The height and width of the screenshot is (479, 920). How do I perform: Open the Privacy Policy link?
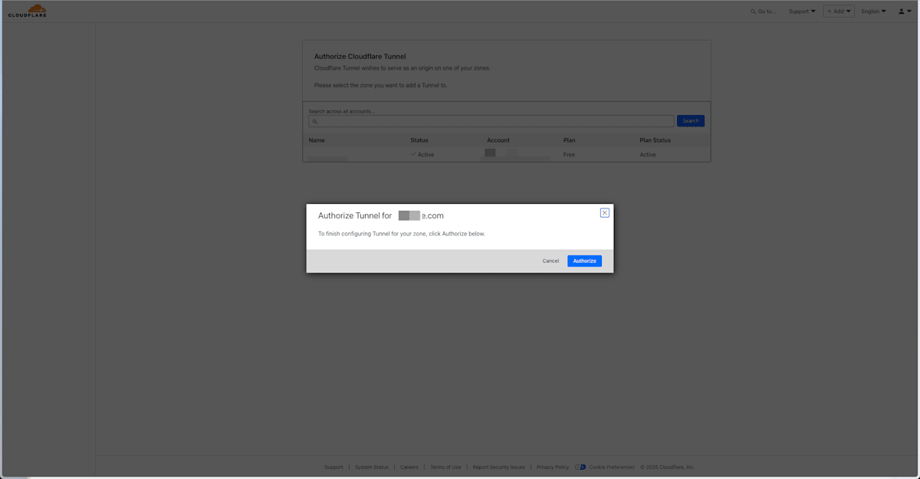pyautogui.click(x=553, y=467)
